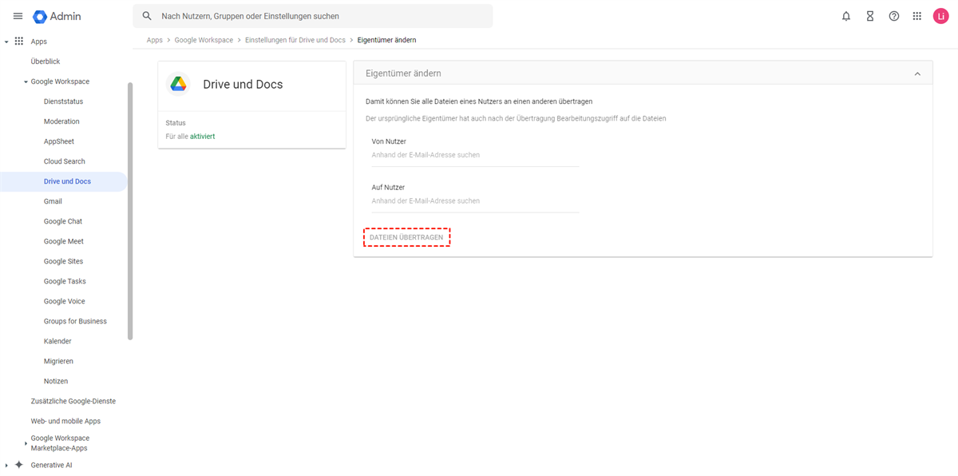The image size is (958, 476).
Task: Open Google Sites in sidebar
Action: click(x=63, y=261)
